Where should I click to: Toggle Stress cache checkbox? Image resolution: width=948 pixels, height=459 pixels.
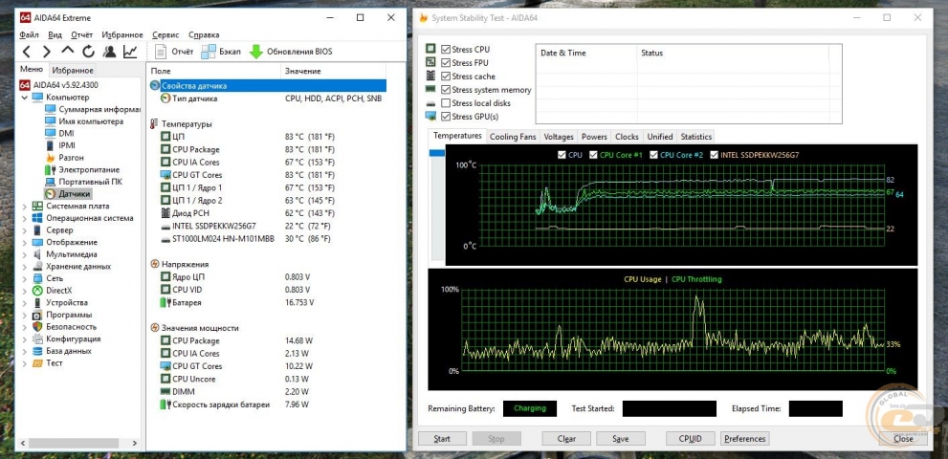point(446,76)
